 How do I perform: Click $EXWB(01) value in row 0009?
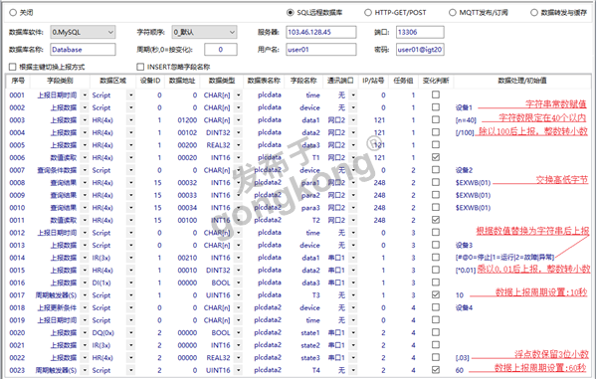click(x=473, y=195)
